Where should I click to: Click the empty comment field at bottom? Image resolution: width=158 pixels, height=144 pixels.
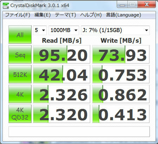pyautogui.click(x=79, y=131)
